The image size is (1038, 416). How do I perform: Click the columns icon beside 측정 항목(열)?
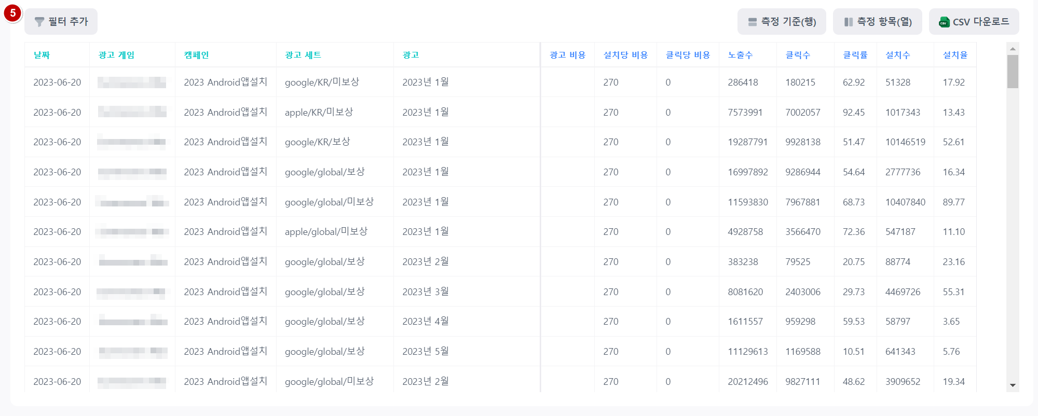point(849,22)
